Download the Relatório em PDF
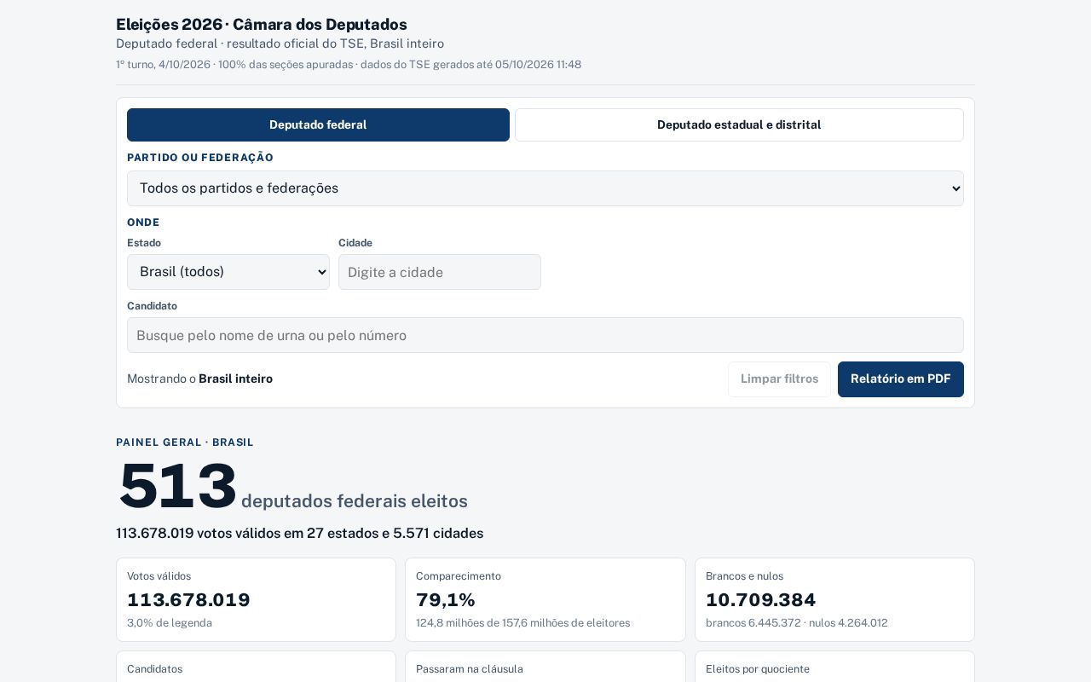1091x682 pixels. coord(901,379)
